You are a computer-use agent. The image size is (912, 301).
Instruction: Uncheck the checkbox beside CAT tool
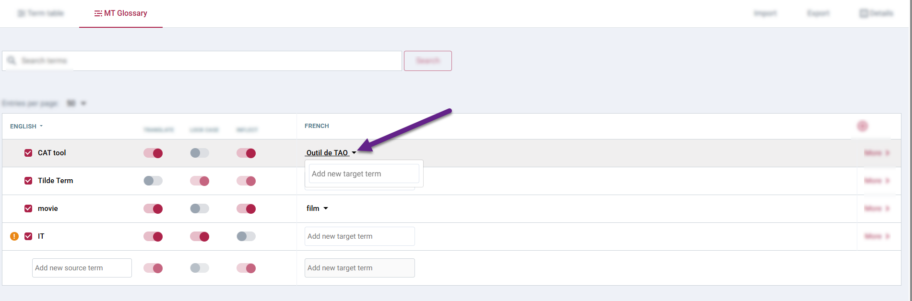(28, 152)
